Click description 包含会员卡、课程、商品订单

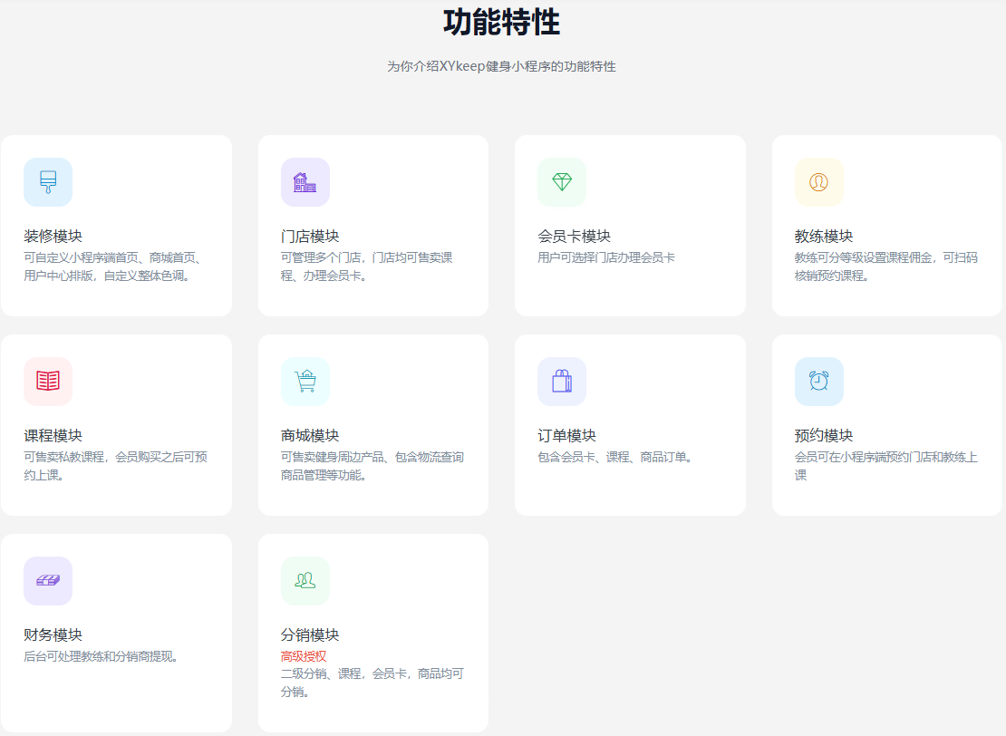(614, 457)
